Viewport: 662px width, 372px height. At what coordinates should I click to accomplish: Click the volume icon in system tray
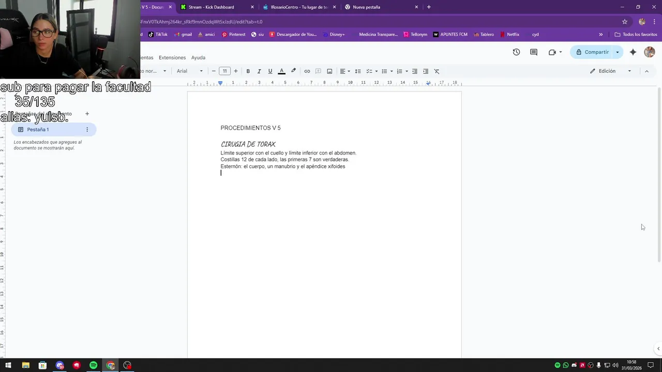(x=615, y=365)
